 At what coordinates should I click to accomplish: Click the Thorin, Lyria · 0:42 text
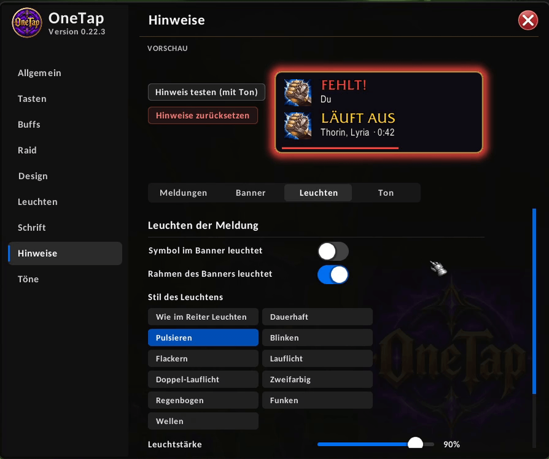coord(357,132)
